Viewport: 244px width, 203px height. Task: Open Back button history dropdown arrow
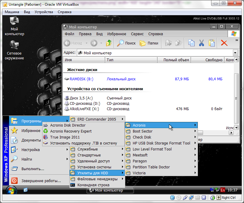pyautogui.click(x=86, y=43)
